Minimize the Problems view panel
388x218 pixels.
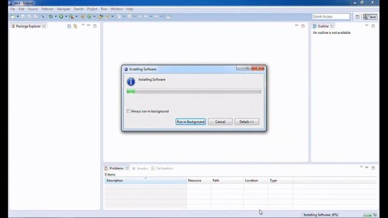367,167
